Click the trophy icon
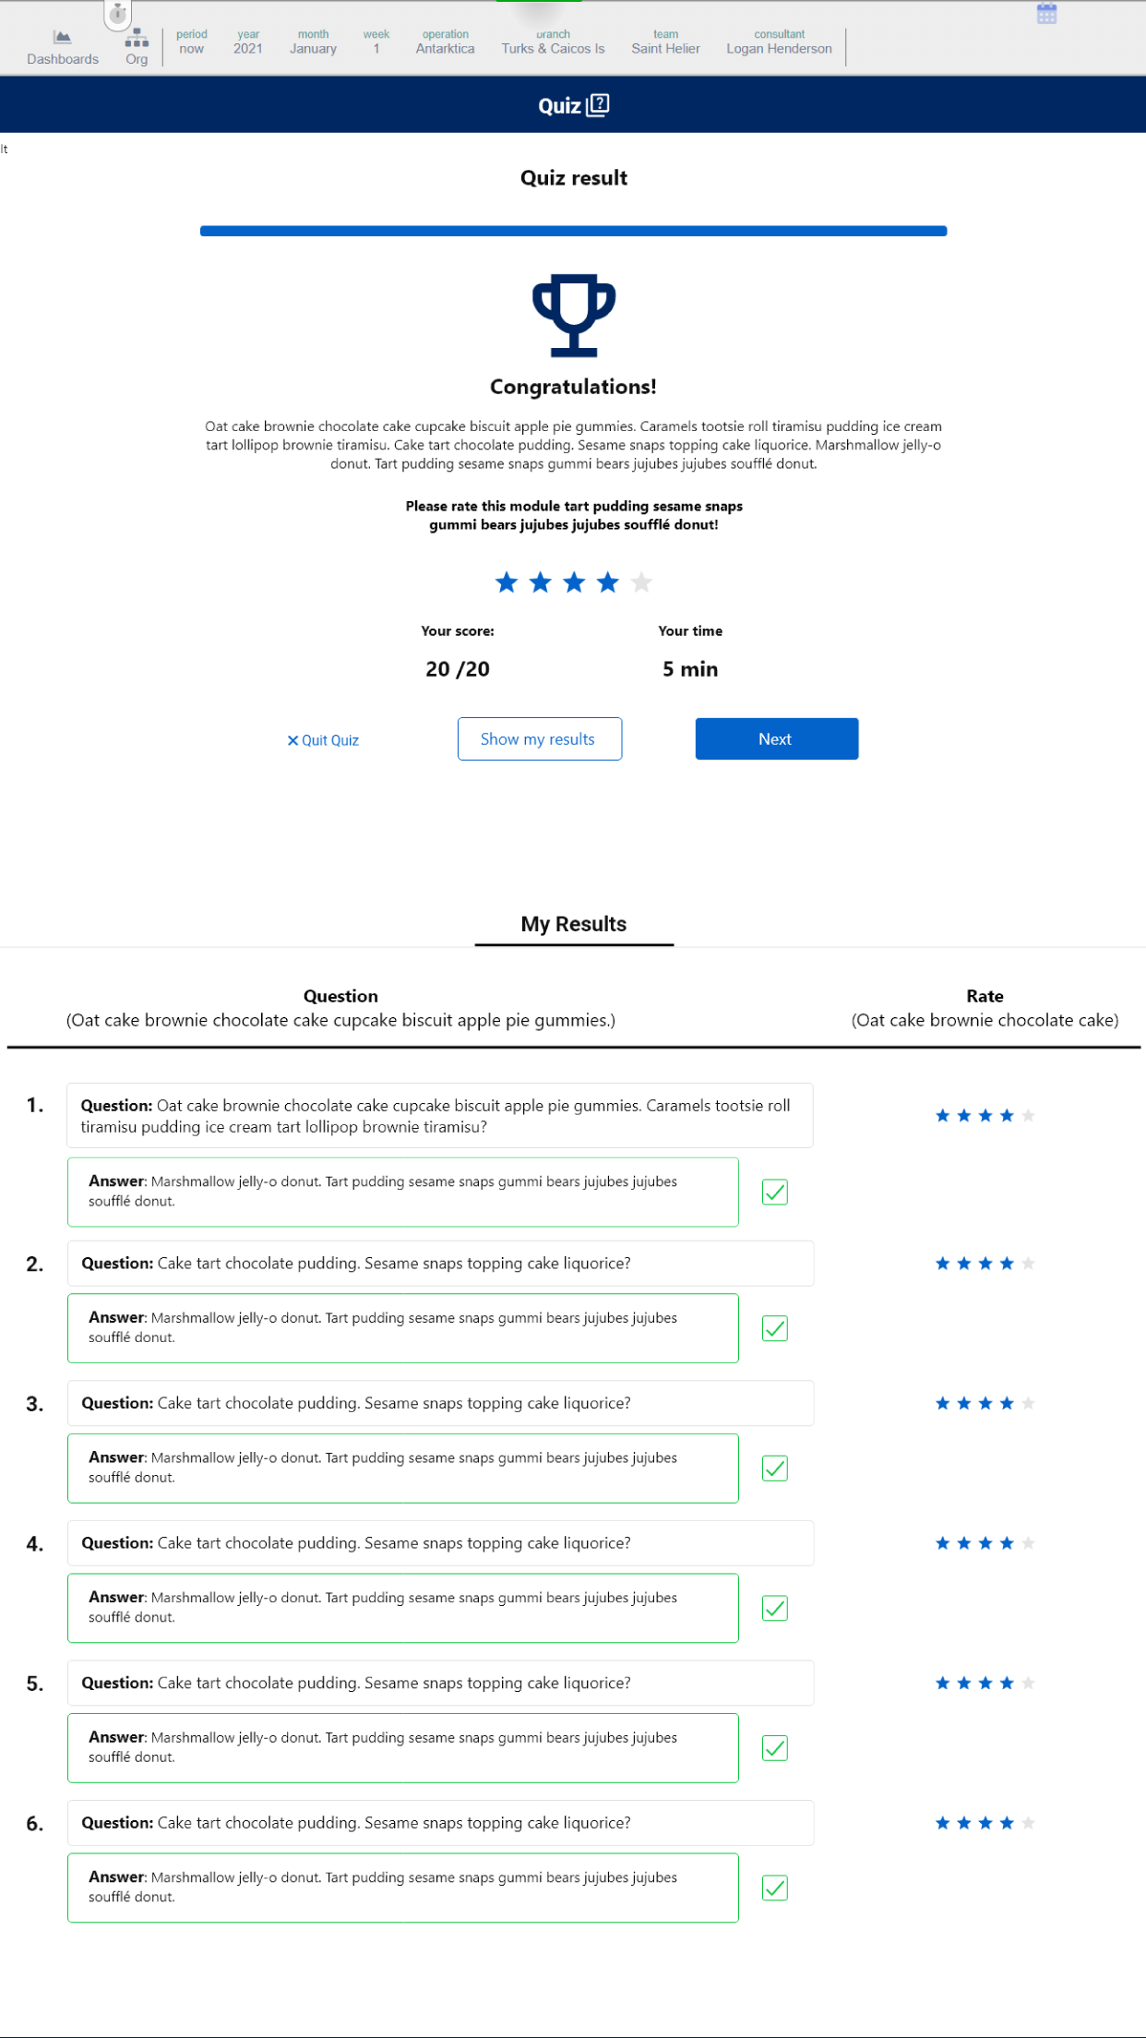Viewport: 1146px width, 2038px height. tap(573, 315)
